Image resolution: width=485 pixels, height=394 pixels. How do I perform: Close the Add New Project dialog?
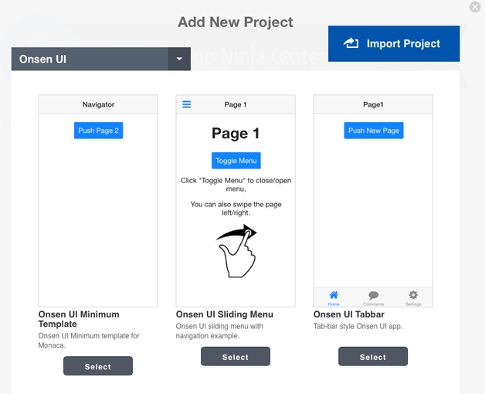475,7
